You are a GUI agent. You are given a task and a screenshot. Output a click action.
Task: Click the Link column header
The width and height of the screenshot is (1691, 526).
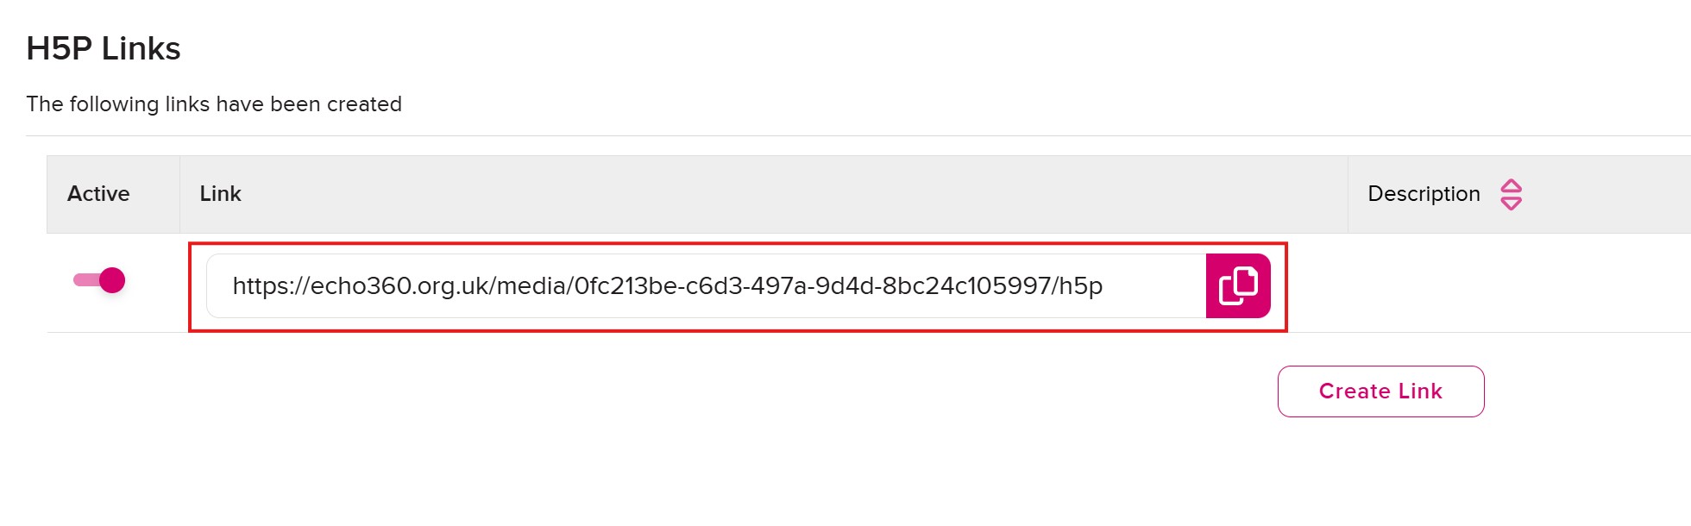pyautogui.click(x=220, y=194)
